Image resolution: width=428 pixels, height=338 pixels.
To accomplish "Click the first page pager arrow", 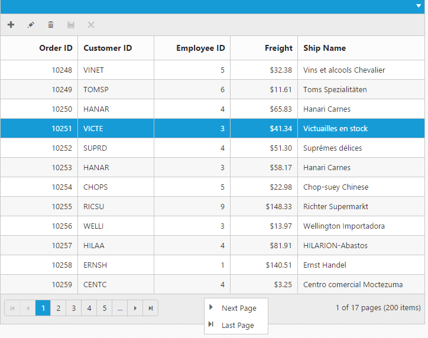I will [12, 308].
